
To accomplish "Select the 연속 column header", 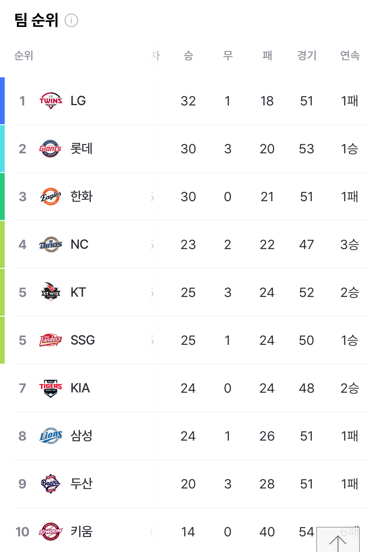I will click(x=350, y=55).
